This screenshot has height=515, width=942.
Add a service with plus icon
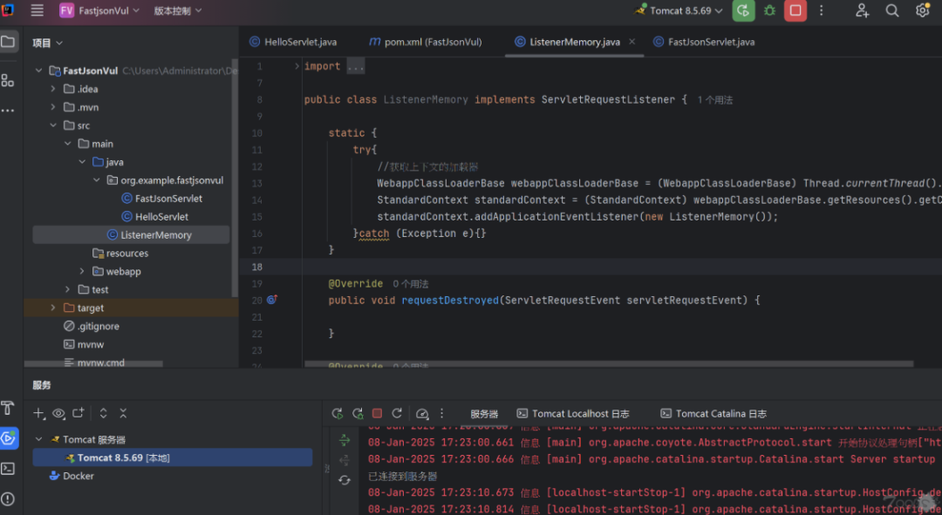[39, 413]
